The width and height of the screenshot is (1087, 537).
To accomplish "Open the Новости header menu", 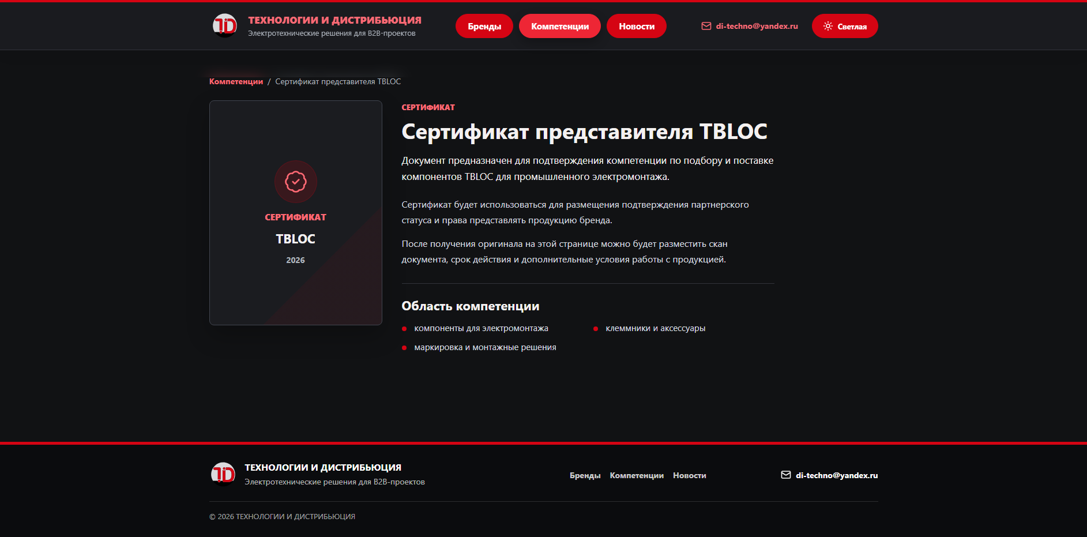I will click(x=636, y=26).
